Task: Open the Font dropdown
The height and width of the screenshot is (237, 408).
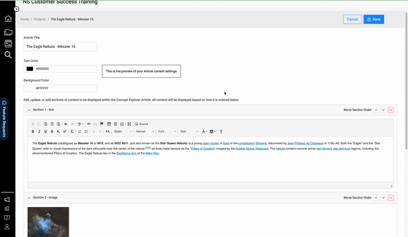Action: point(167,131)
